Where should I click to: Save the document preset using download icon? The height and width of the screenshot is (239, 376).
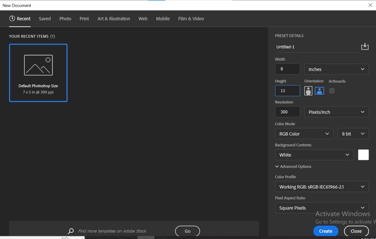coord(365,47)
